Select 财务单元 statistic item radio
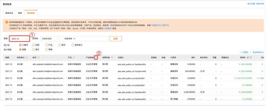Image resolution: width=266 pixels, height=106 pixels. point(73,45)
